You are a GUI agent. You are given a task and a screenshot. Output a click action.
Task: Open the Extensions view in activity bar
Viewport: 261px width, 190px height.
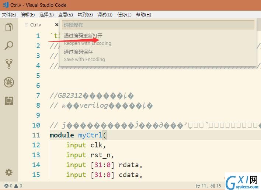(x=9, y=101)
